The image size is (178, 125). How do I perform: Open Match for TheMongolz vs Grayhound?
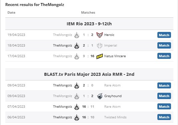pyautogui.click(x=164, y=96)
